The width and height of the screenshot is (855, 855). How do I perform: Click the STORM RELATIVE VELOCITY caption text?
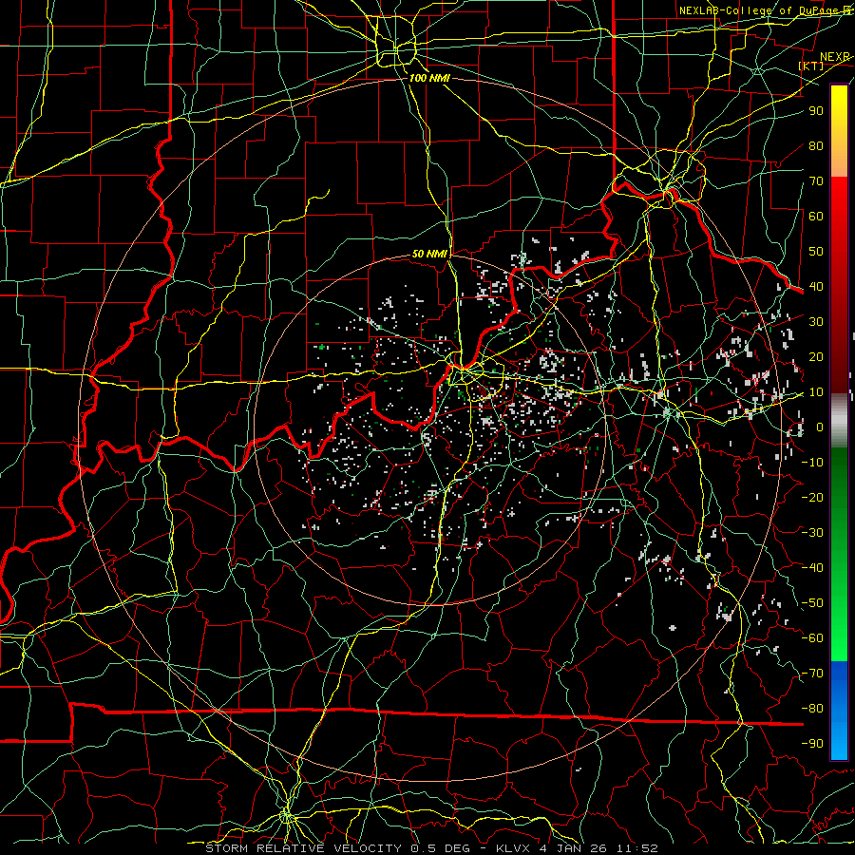(303, 848)
